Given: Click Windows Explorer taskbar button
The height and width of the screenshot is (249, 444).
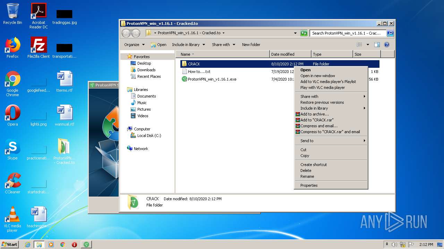Looking at the screenshot, I should pyautogui.click(x=39, y=245).
